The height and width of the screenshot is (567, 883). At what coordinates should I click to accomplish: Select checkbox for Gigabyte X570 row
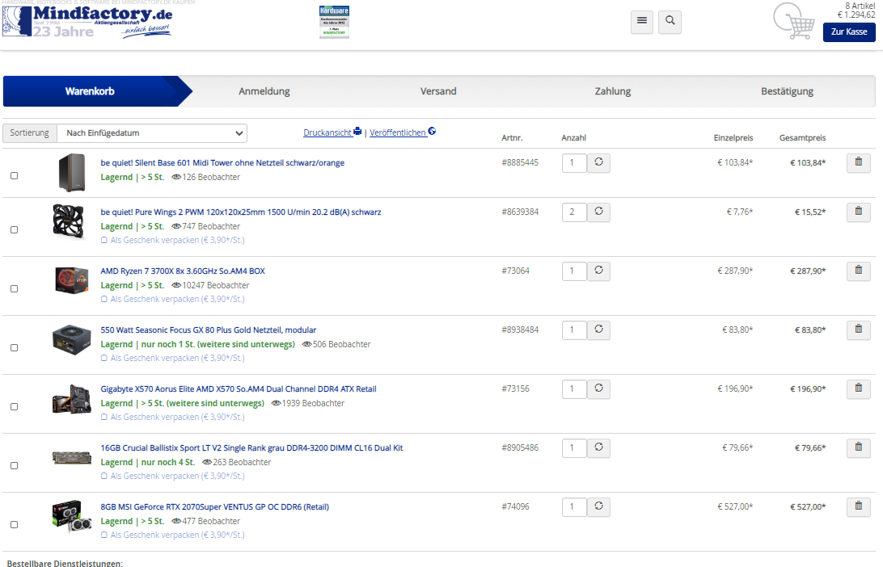14,407
